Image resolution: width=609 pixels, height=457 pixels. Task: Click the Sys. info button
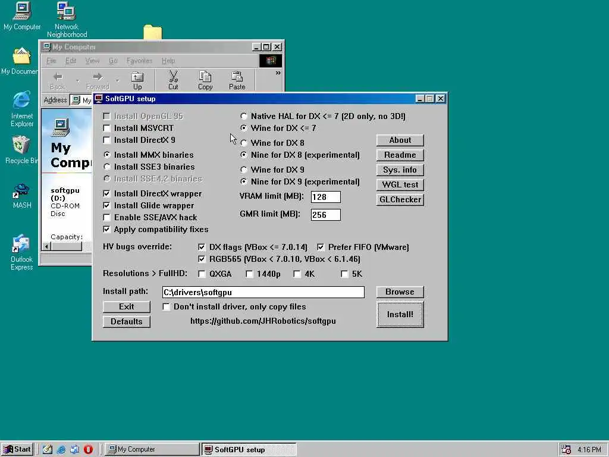(x=400, y=170)
